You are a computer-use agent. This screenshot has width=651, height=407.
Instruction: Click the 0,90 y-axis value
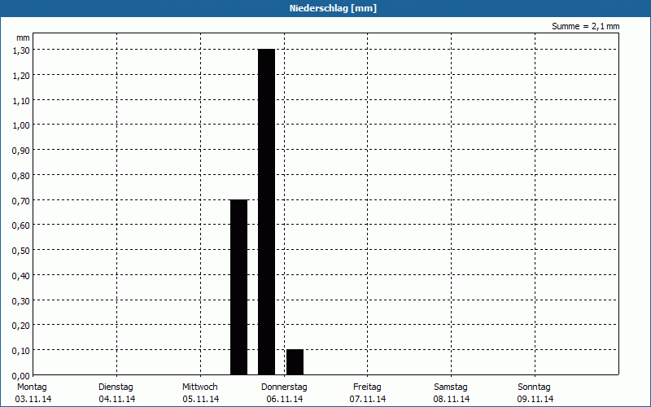(x=21, y=151)
